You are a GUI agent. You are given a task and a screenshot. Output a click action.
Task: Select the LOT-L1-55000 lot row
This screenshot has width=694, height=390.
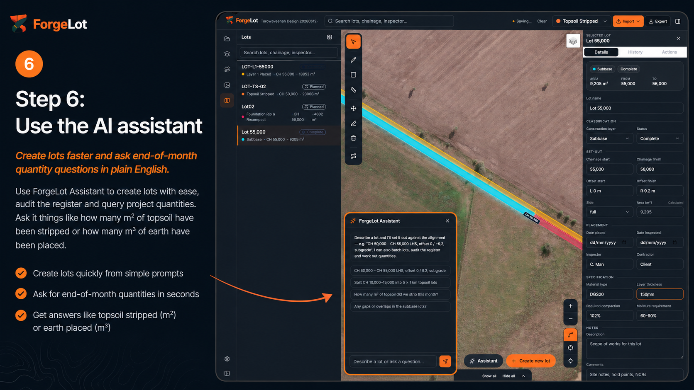coord(289,70)
